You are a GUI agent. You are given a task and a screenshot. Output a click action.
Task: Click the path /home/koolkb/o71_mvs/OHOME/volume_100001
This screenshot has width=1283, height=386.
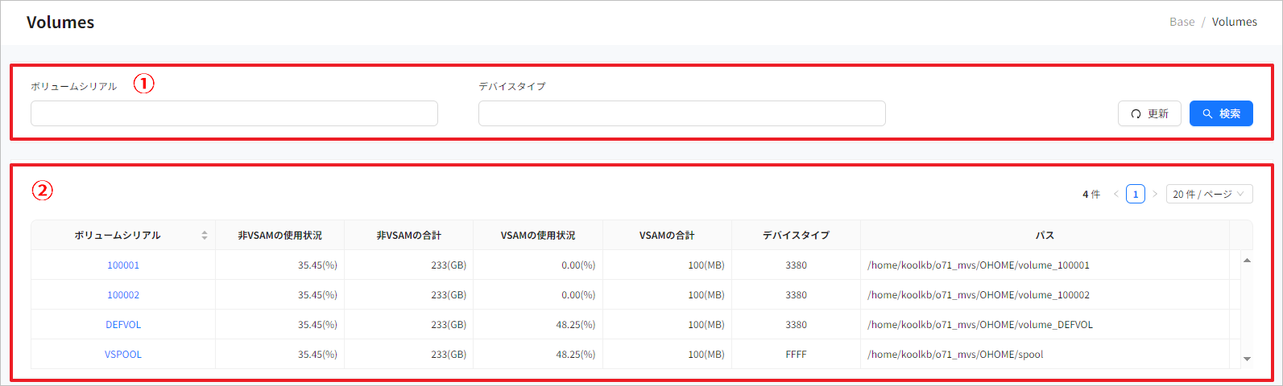[979, 265]
